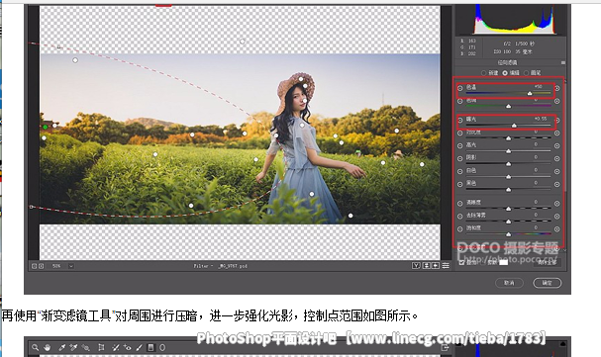The image size is (601, 357).
Task: Decrease 白色 with the minus icon
Action: click(x=460, y=171)
